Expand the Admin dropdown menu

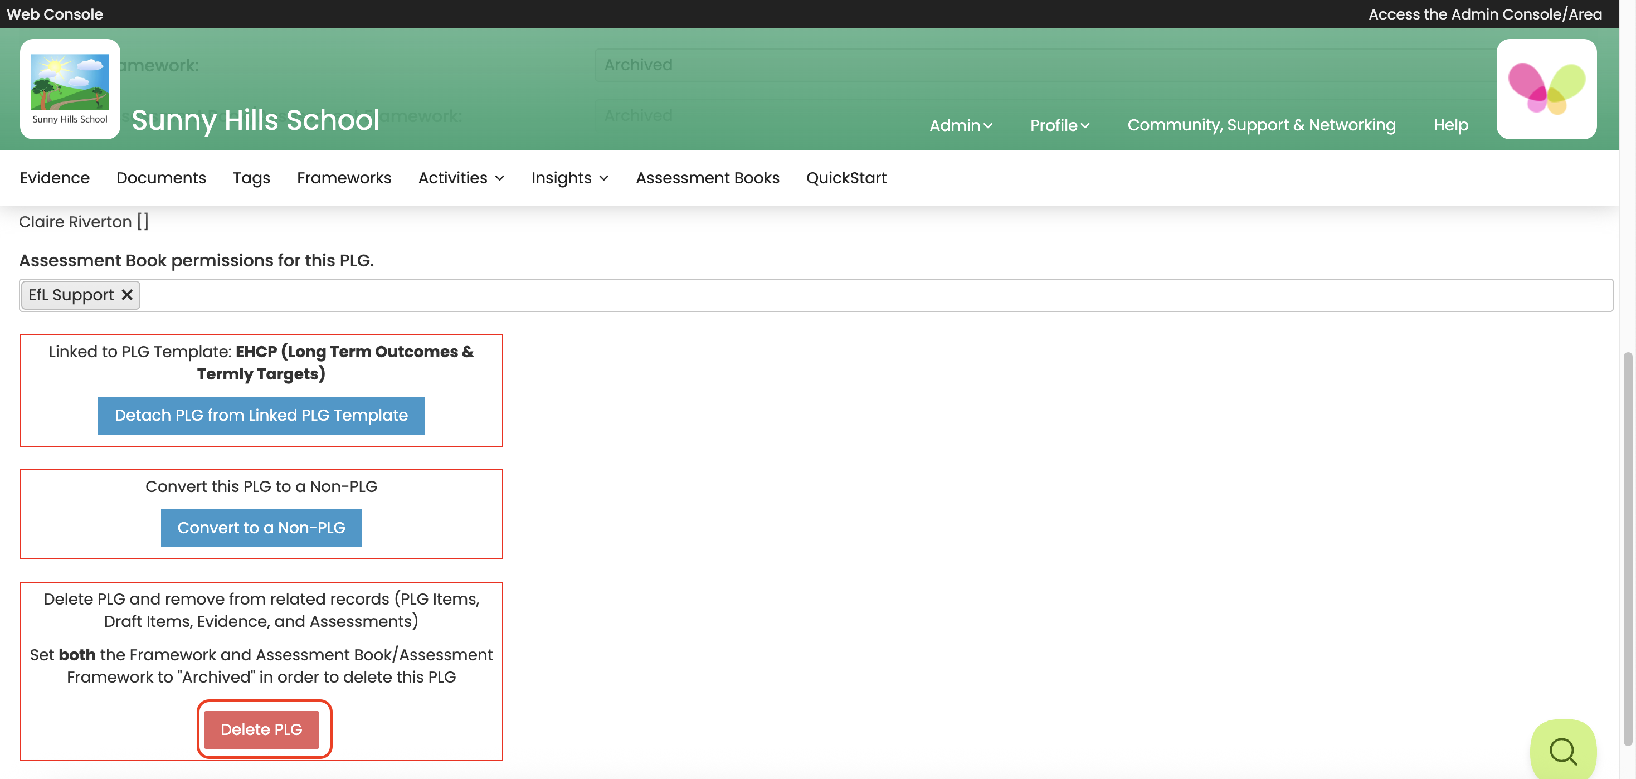tap(960, 125)
